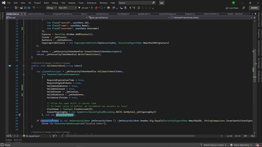Click the notifications bell icon in status bar
Viewport: 262px width, 147px height.
tap(257, 145)
